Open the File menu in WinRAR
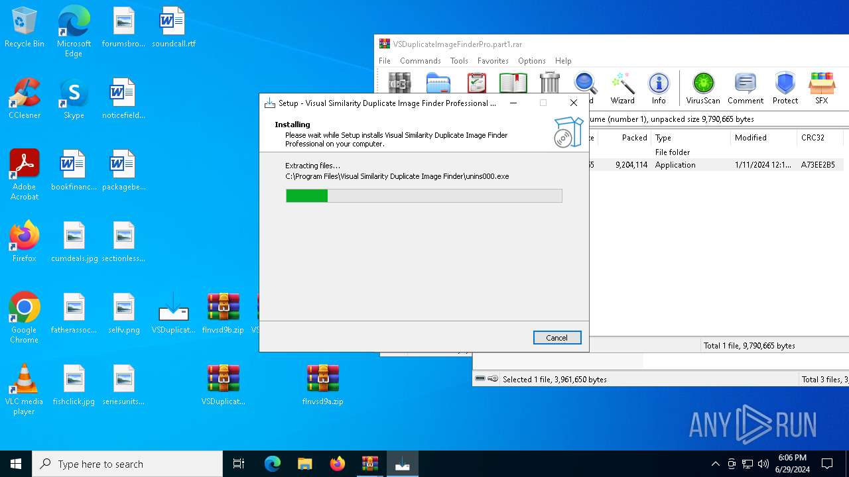This screenshot has width=849, height=477. [x=385, y=60]
